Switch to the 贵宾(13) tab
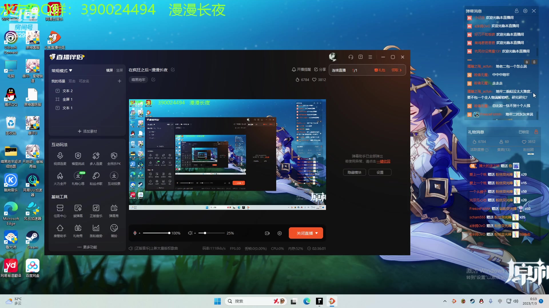 coord(504,149)
